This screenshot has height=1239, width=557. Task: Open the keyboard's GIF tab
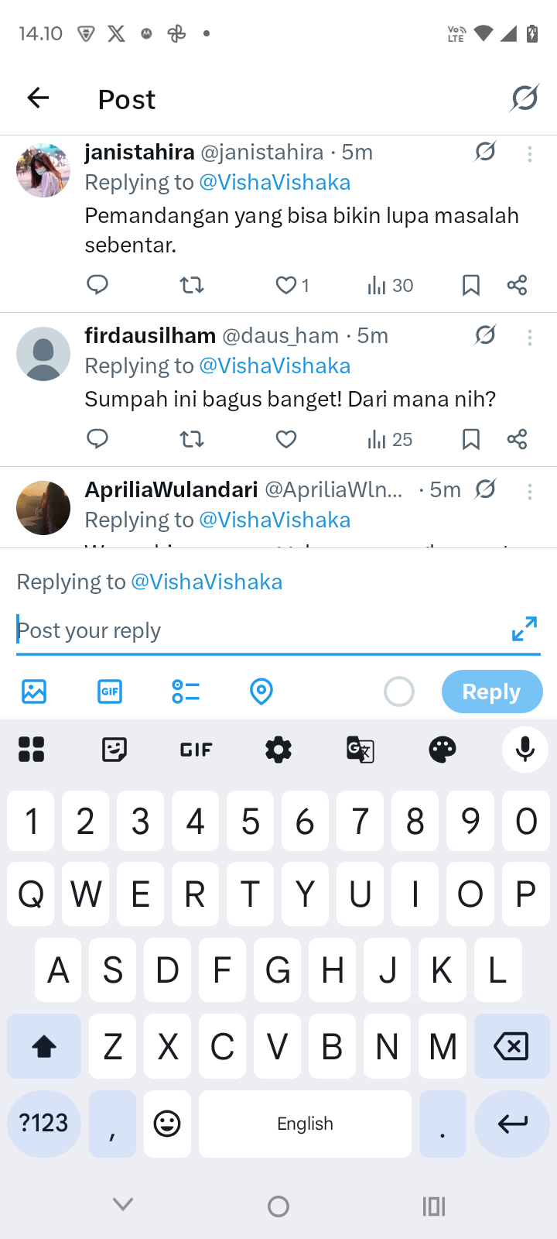(196, 749)
